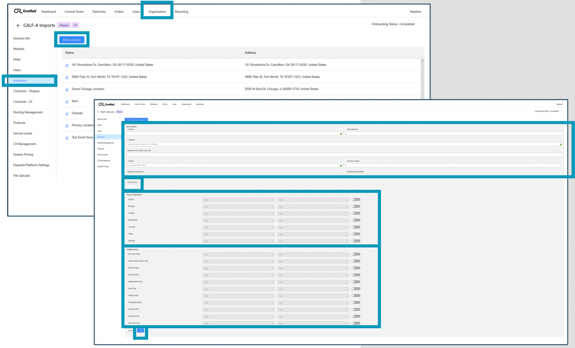Open the Cut-off Time dropdown
The width and height of the screenshot is (575, 348).
132,187
